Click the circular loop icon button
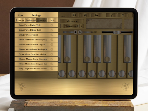The height and width of the screenshot is (111, 148). pyautogui.click(x=123, y=15)
